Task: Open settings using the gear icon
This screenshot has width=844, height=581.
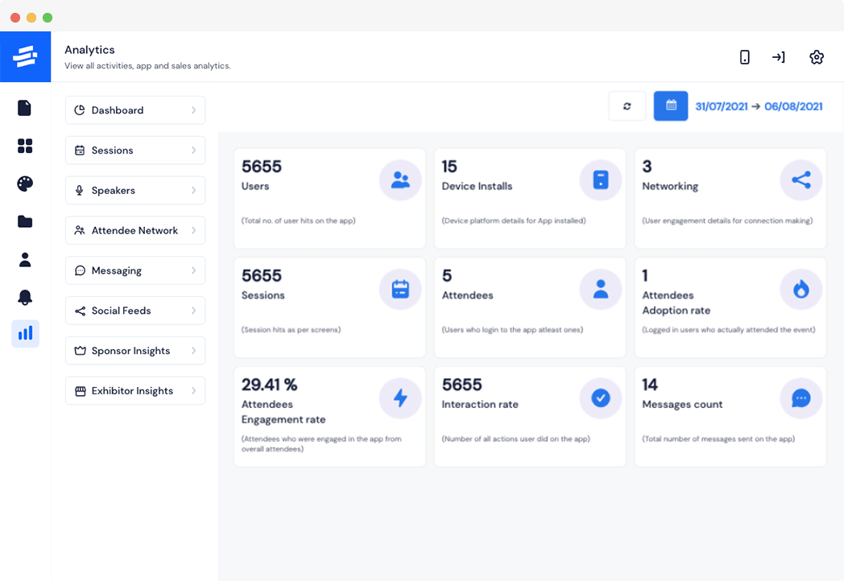Action: pos(817,57)
